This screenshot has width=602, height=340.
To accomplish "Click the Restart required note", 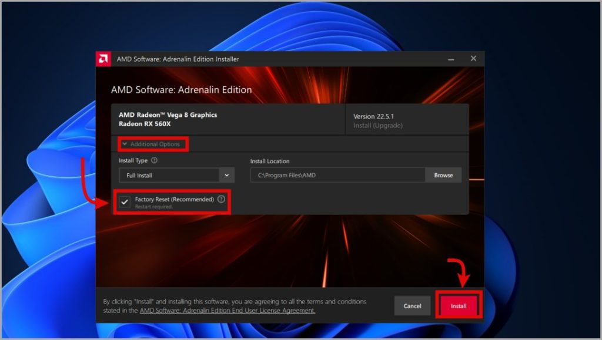I will click(x=153, y=207).
